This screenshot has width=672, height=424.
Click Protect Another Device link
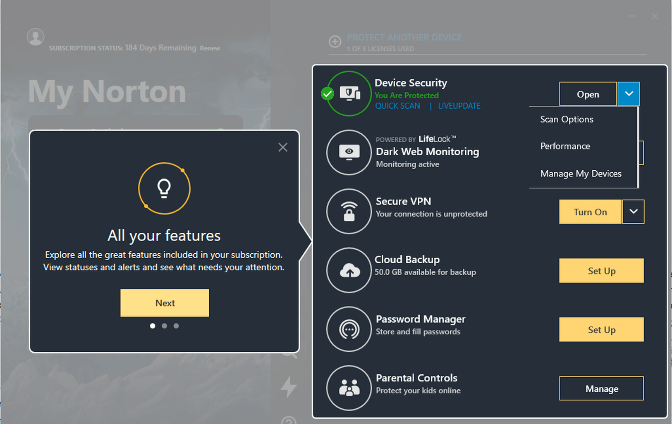(x=404, y=37)
